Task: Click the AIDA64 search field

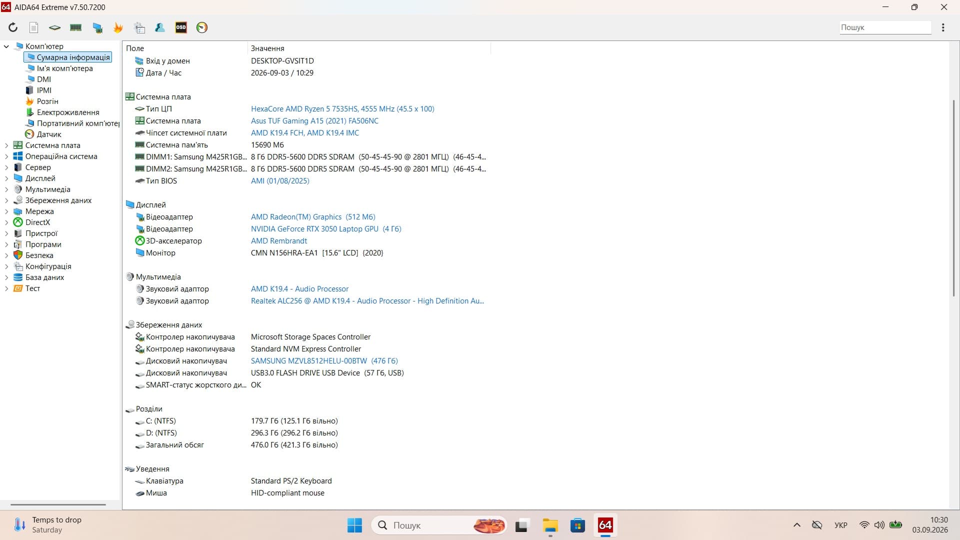Action: [885, 27]
